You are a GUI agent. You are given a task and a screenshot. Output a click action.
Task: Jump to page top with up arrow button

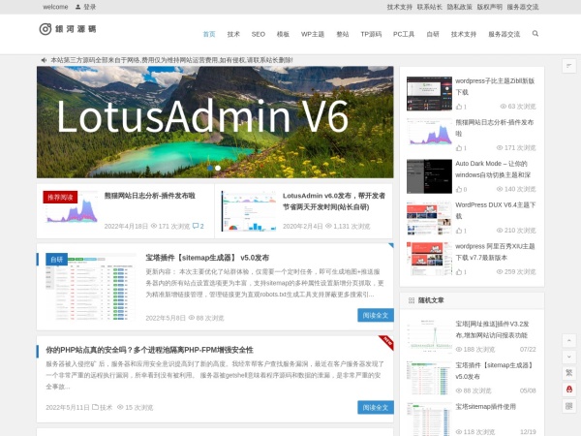pyautogui.click(x=569, y=340)
